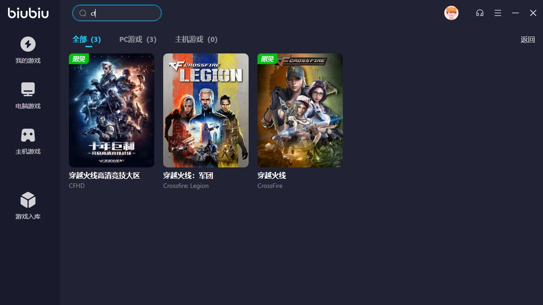Screen dimensions: 543x305
Task: Open the Crossfire Legion cover thumbnail
Action: (206, 110)
